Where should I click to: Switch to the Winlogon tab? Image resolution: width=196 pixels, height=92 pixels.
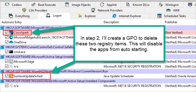pos(168,5)
